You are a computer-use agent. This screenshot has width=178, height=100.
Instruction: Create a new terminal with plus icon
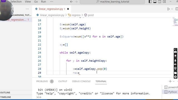coord(170,81)
